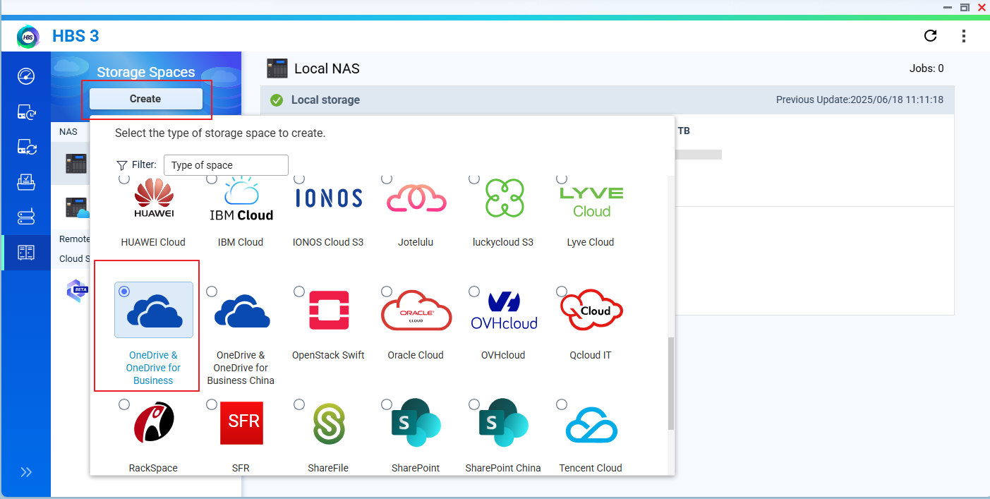Open the Backup & Restore sidebar icon
990x499 pixels.
click(26, 112)
